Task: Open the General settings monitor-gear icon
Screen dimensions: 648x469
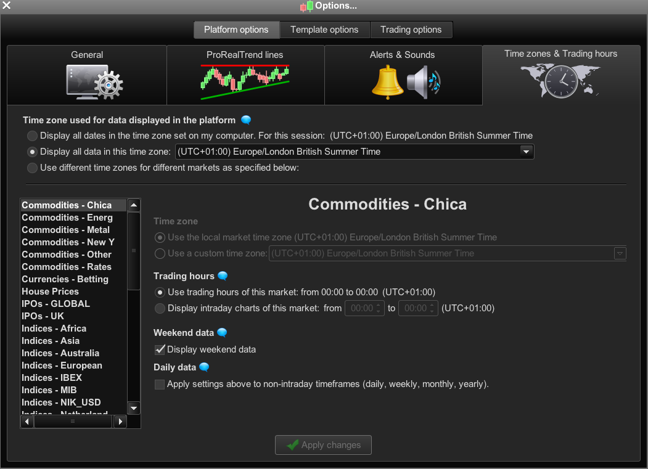Action: point(94,82)
